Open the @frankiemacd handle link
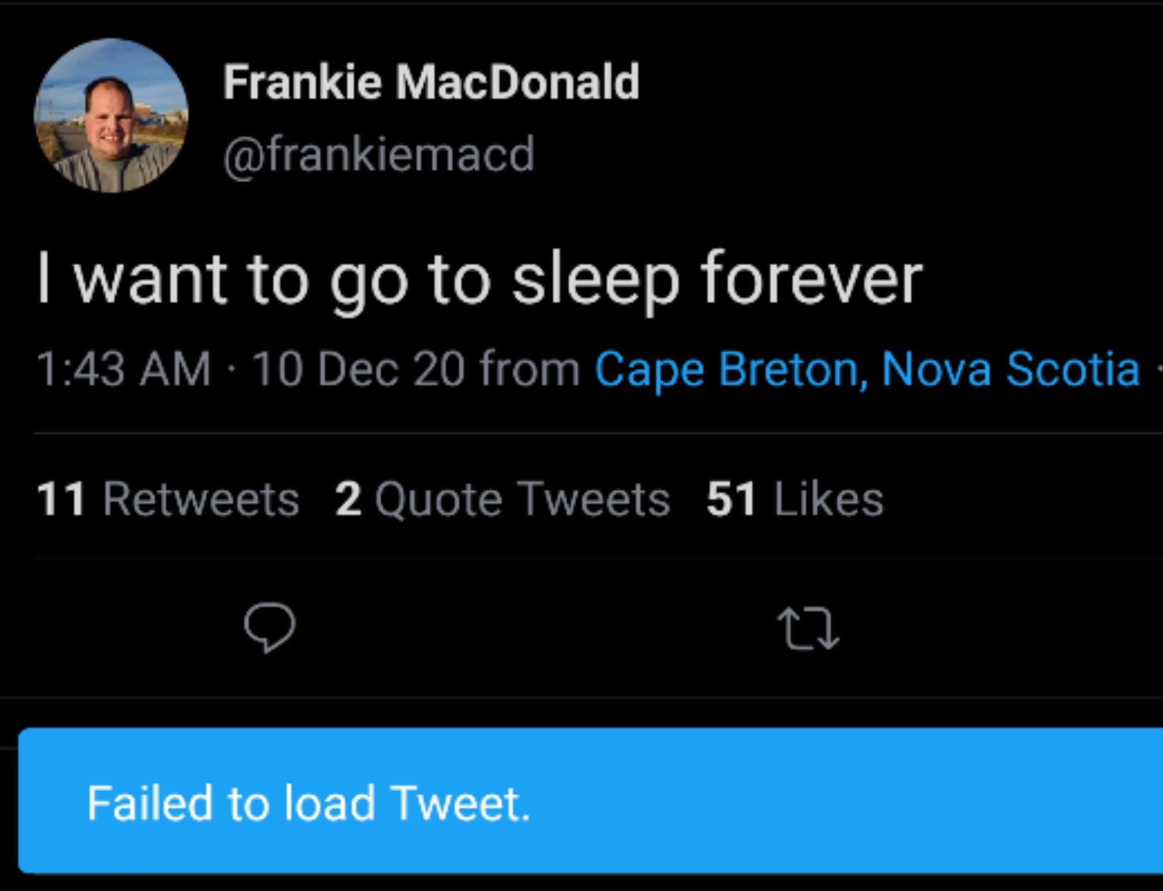Viewport: 1163px width, 891px height. click(379, 154)
